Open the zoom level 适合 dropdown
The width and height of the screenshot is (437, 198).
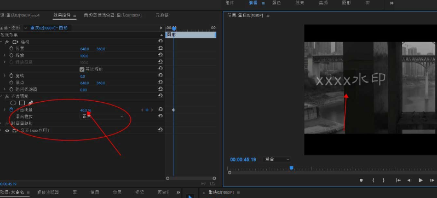277,160
